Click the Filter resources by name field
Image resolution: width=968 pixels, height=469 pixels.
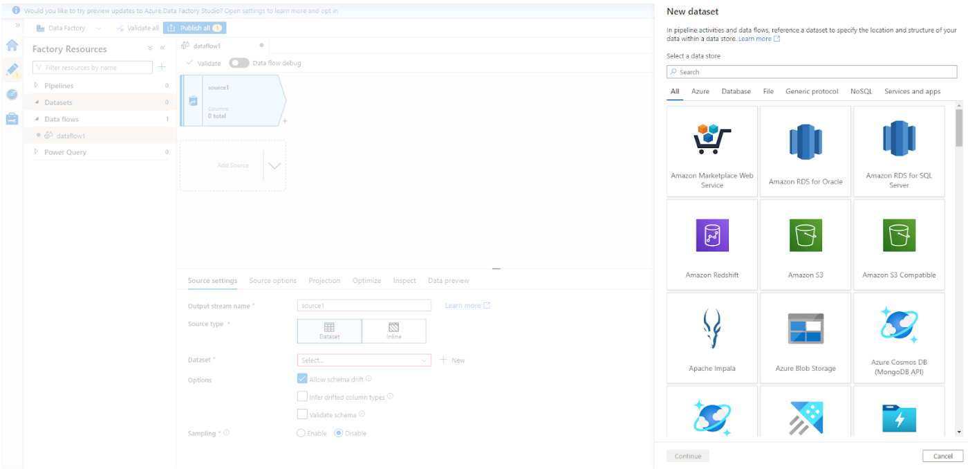[93, 67]
